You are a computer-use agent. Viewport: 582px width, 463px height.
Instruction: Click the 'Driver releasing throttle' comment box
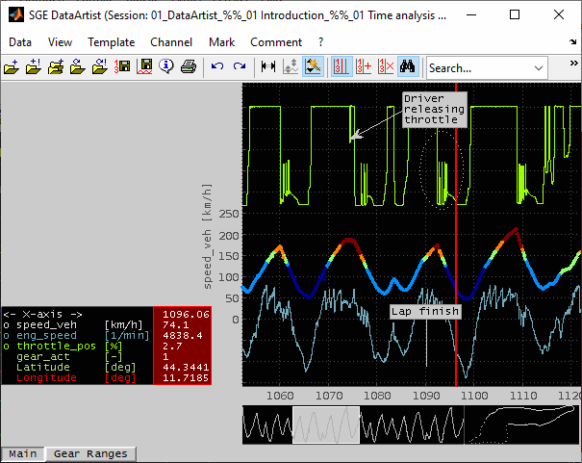click(x=434, y=109)
